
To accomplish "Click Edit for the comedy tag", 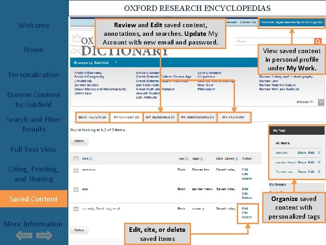I will (x=311, y=153).
